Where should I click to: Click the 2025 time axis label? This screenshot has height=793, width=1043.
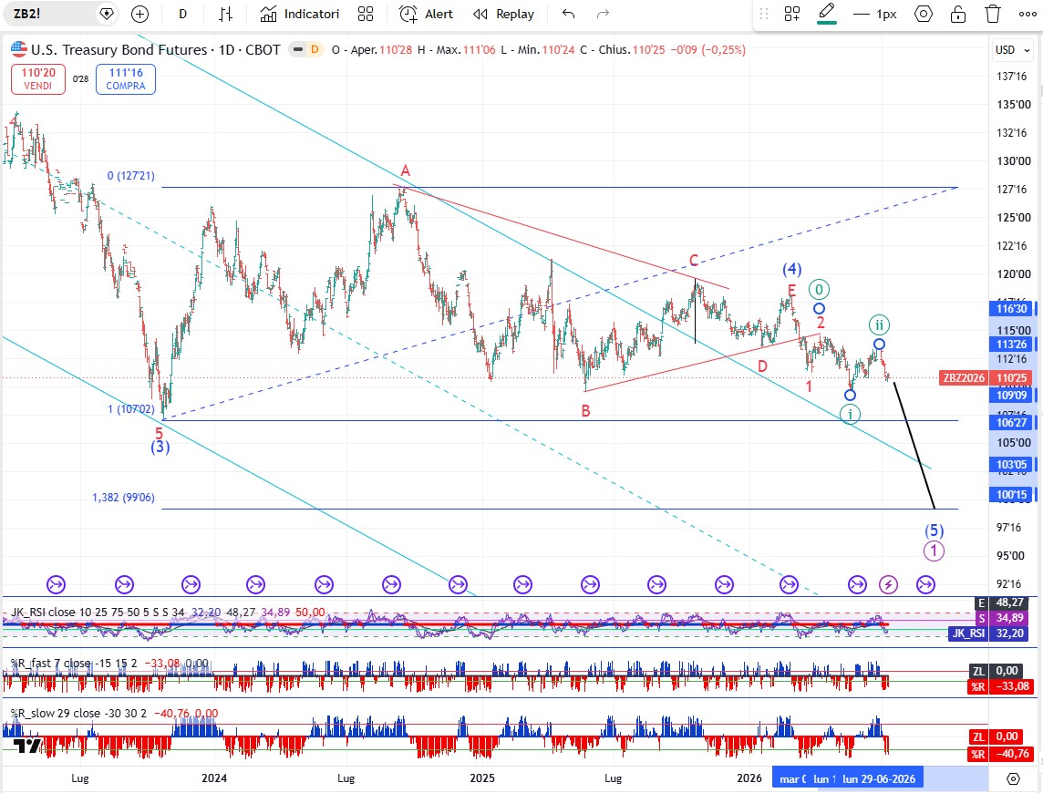click(x=482, y=778)
